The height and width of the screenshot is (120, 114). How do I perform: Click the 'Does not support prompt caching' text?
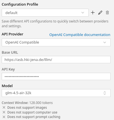[x=34, y=117]
